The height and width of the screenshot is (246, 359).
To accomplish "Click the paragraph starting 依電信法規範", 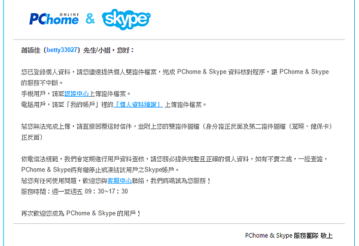I will click(175, 164).
